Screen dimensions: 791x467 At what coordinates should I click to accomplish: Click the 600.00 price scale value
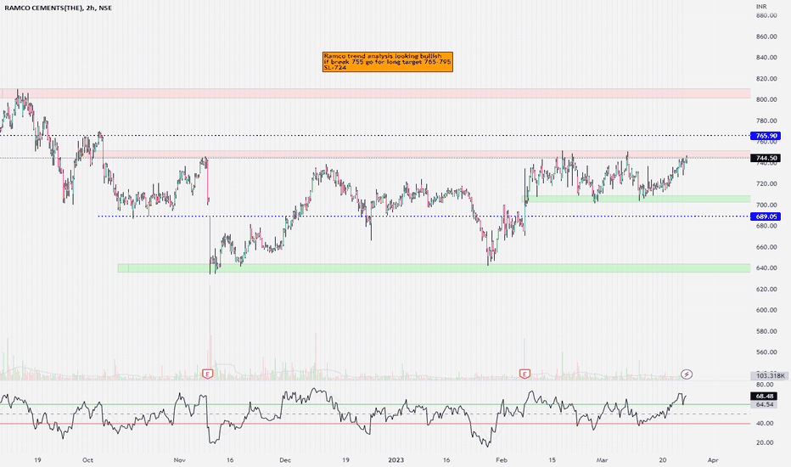click(x=766, y=310)
